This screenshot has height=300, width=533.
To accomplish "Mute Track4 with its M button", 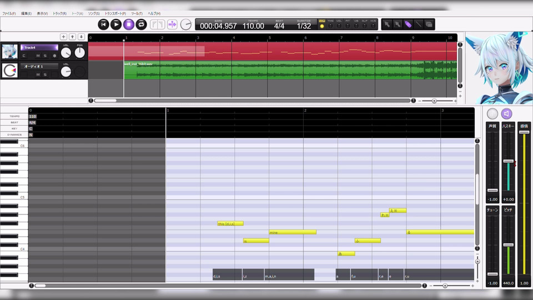I will point(38,56).
